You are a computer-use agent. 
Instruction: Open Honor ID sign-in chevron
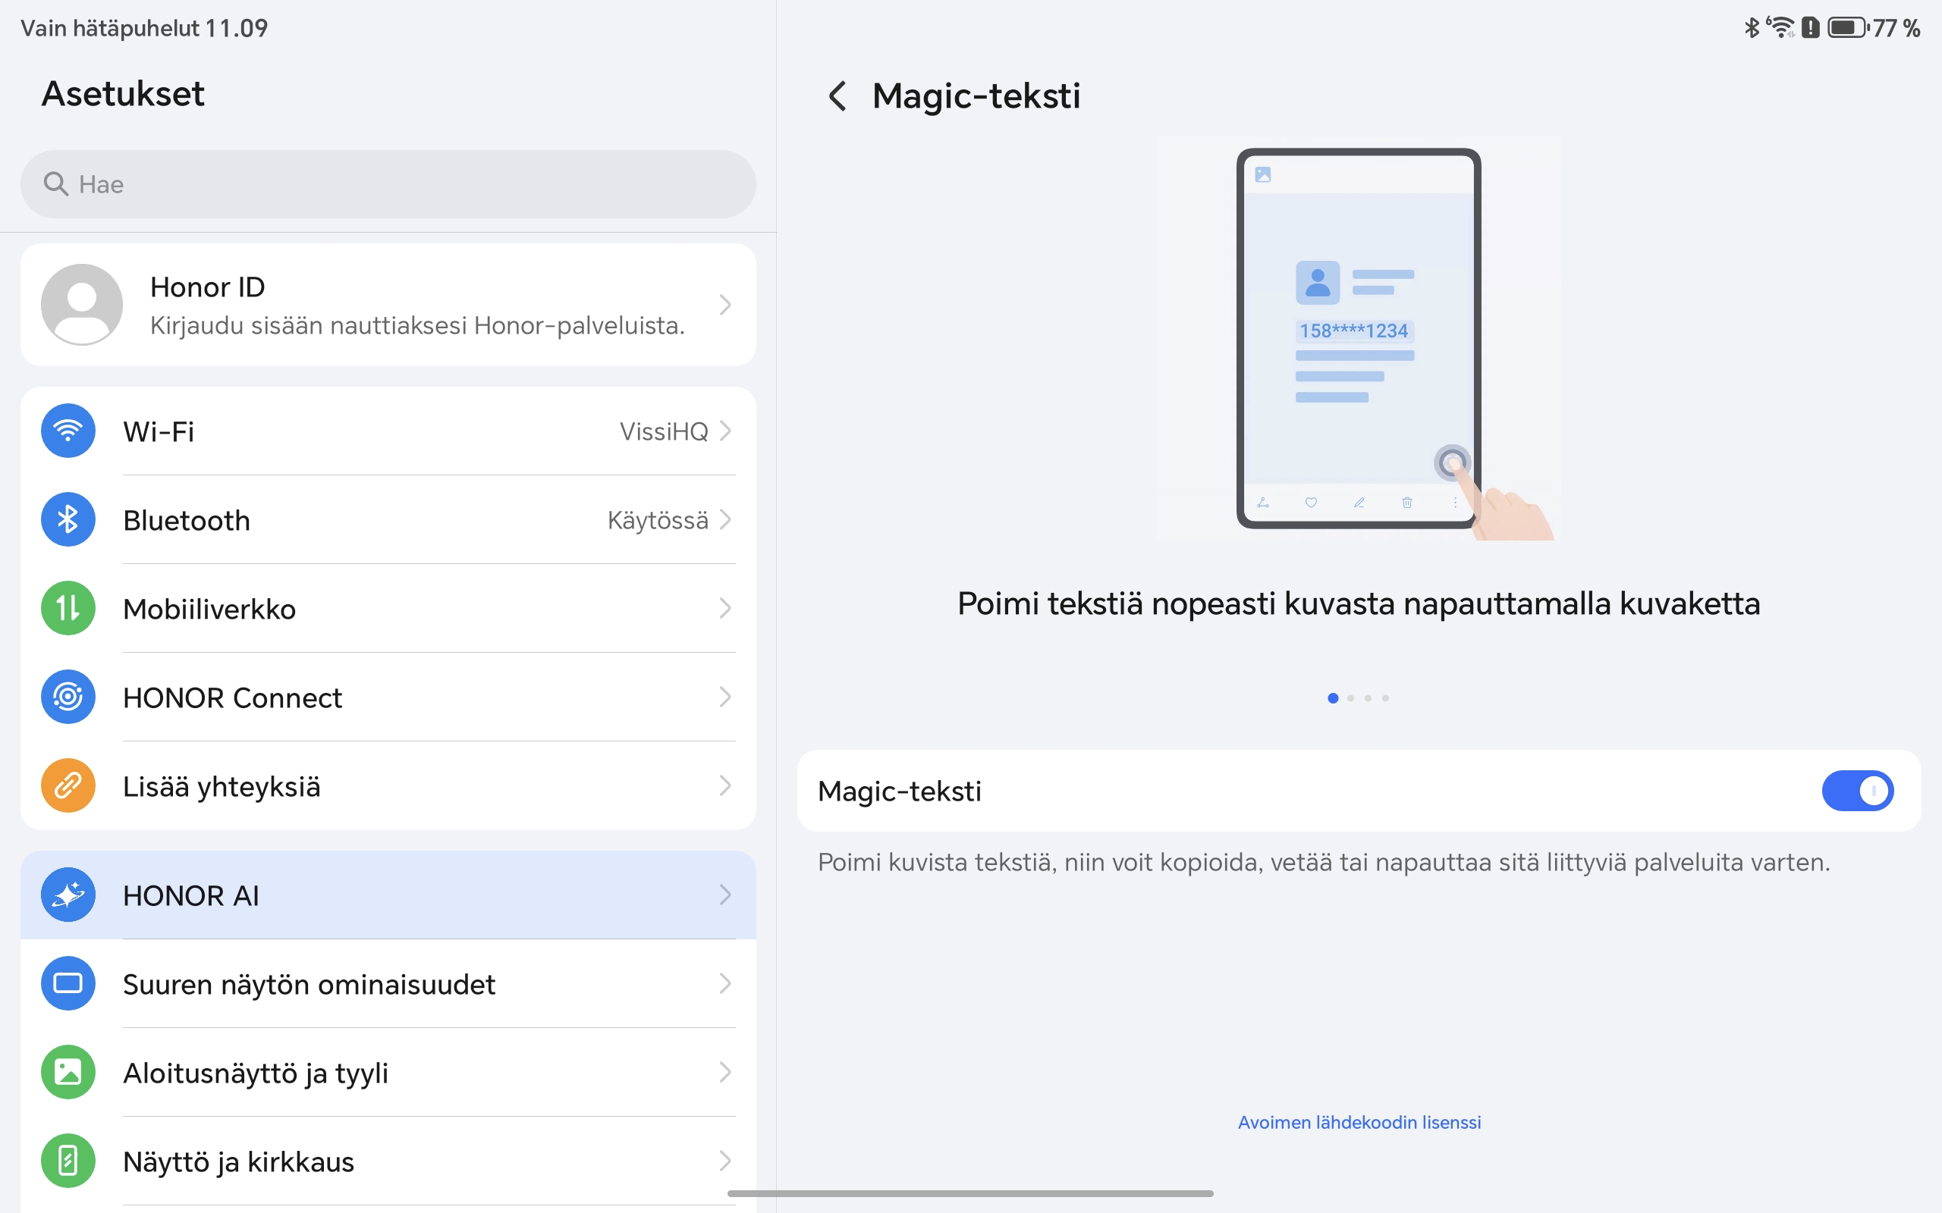[725, 305]
